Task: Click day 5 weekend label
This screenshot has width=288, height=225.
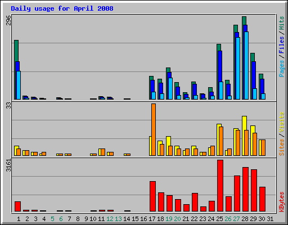Action: pos(52,219)
